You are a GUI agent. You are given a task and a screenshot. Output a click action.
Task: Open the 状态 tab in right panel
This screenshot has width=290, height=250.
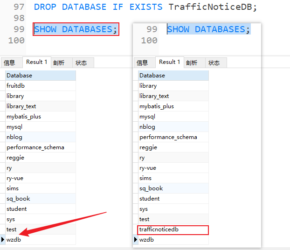[x=216, y=62]
